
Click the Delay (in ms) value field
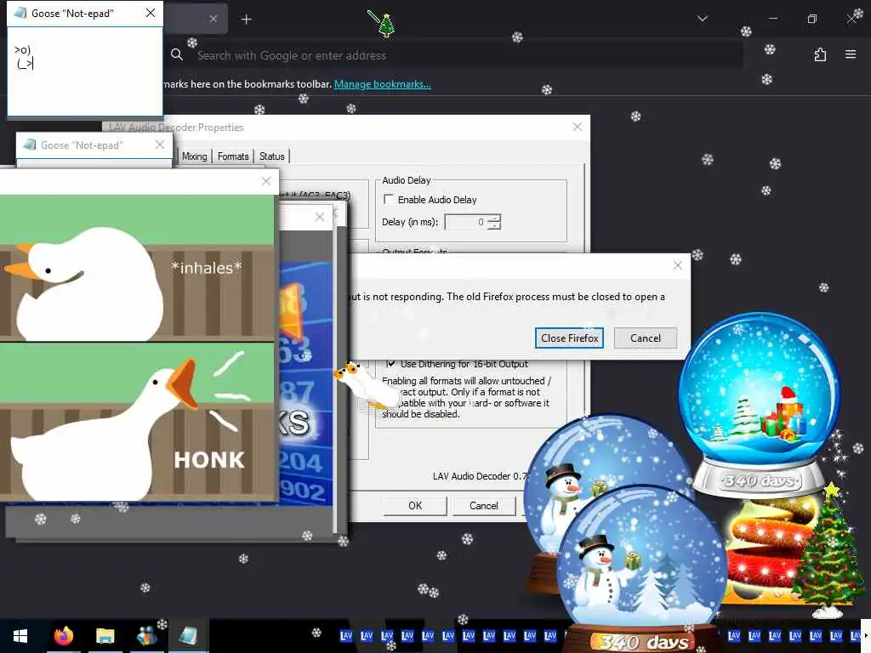pyautogui.click(x=466, y=222)
